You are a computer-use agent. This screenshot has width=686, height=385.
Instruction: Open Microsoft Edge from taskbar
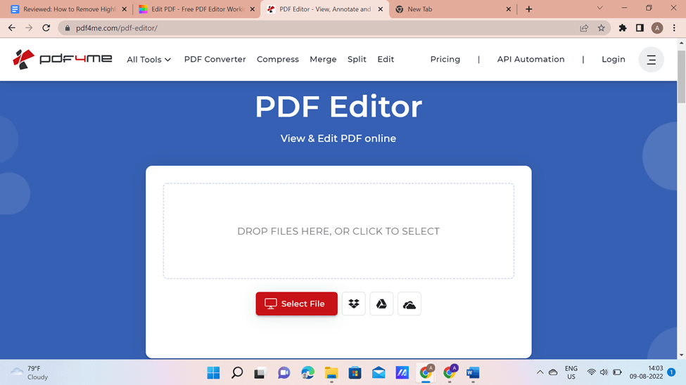click(x=307, y=373)
